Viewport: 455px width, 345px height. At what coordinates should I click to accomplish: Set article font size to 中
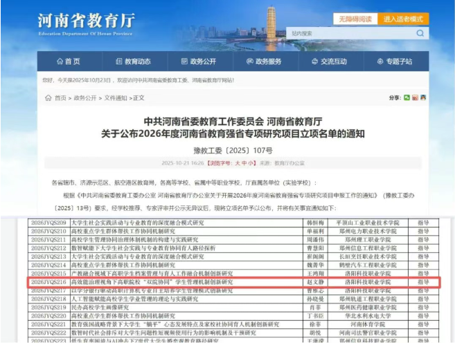(x=240, y=163)
